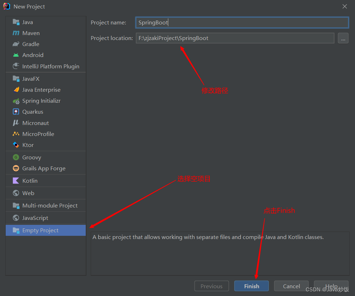Select Maven project type
The height and width of the screenshot is (296, 355).
[x=46, y=33]
